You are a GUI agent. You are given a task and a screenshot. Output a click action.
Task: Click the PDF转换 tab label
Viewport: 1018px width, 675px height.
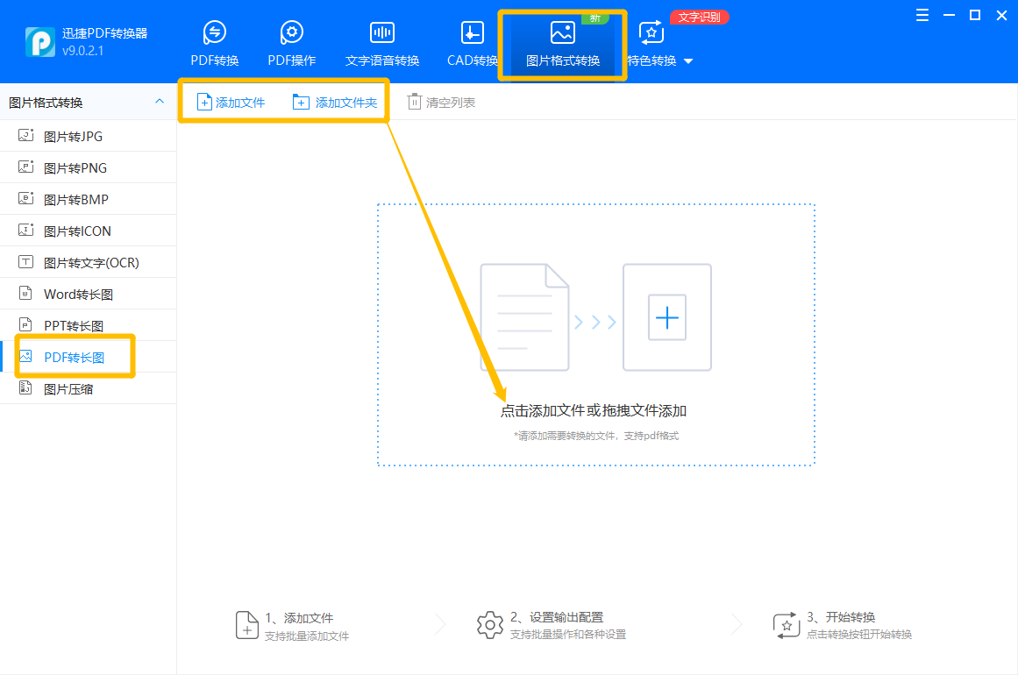pyautogui.click(x=214, y=61)
